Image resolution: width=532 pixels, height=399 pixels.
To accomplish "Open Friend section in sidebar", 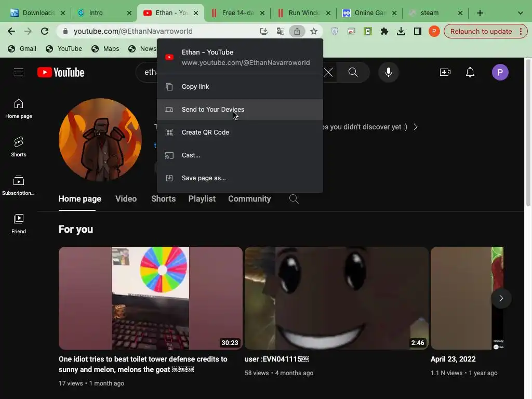I will point(19,223).
